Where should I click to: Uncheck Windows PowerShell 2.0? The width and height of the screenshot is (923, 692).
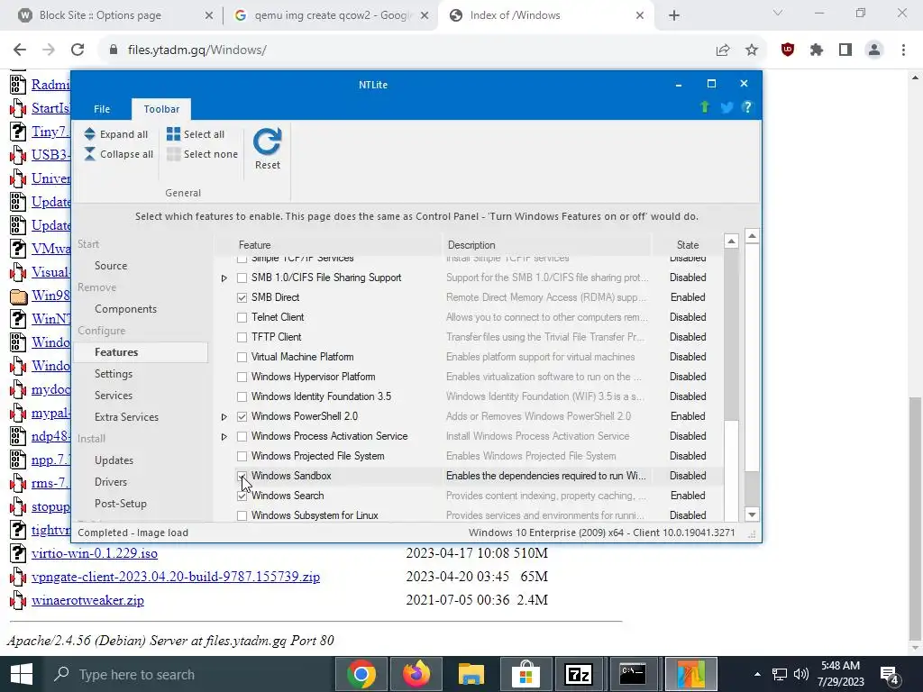pyautogui.click(x=242, y=416)
